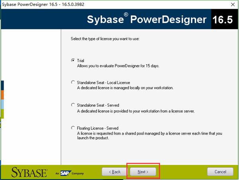Close the PowerDesigner setup window
This screenshot has height=180, width=239.
(233, 4)
